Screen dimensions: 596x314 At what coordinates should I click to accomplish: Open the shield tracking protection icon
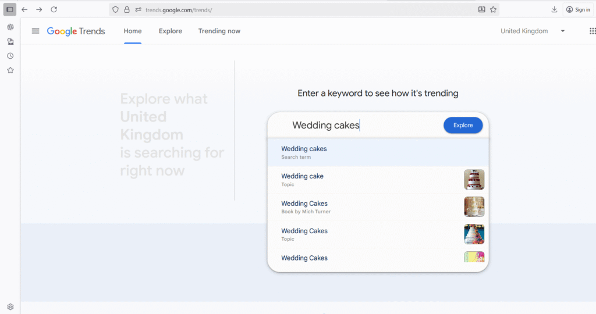[116, 10]
